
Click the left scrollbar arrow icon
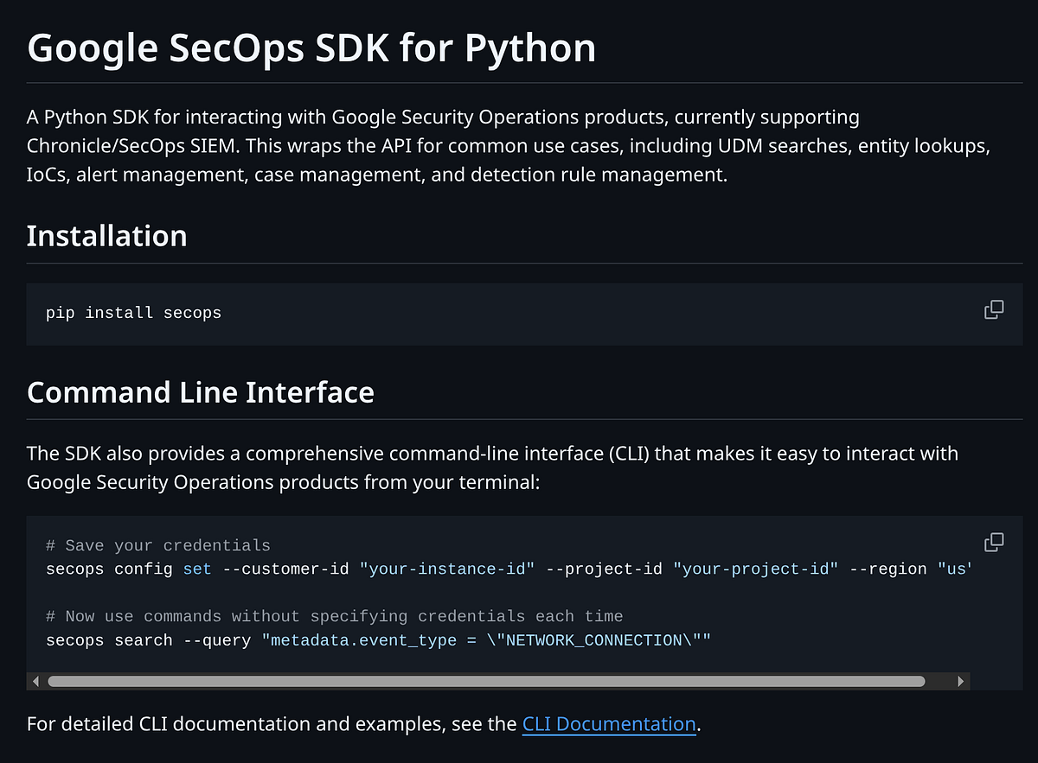[x=35, y=680]
